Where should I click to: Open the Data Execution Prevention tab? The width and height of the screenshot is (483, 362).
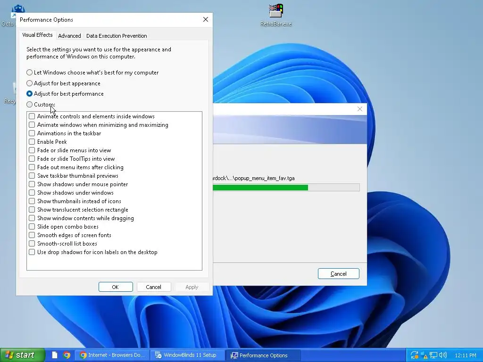coord(117,36)
